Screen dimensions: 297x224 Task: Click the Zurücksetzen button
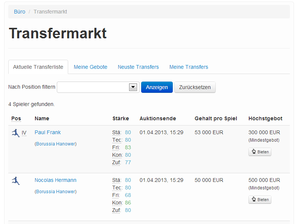tap(195, 87)
